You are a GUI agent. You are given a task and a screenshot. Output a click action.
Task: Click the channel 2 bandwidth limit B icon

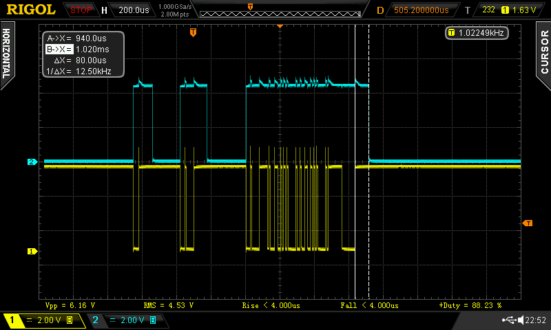pyautogui.click(x=153, y=320)
